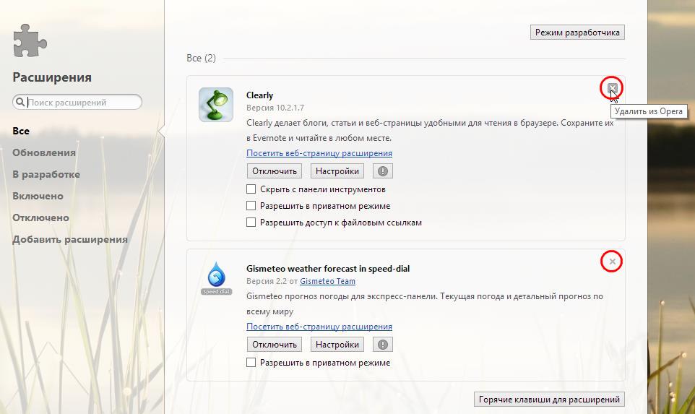Click the 'Расширения' page heading
Image resolution: width=695 pixels, height=414 pixels.
(52, 77)
